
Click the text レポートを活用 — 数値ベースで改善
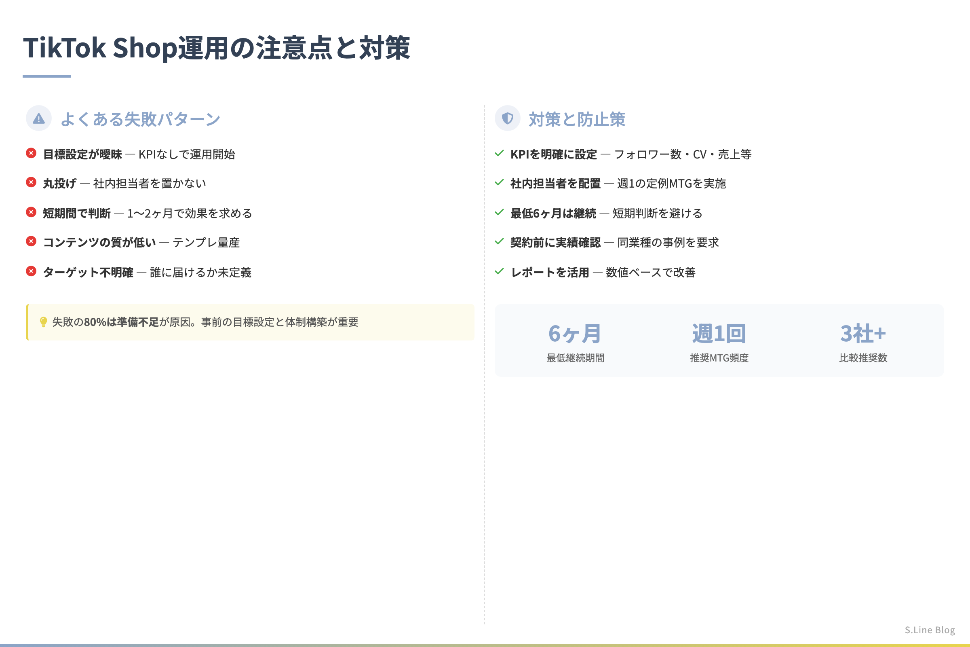[603, 272]
